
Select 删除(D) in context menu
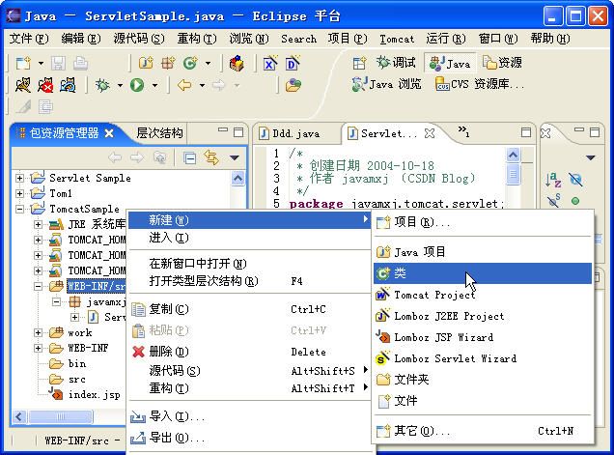249,352
